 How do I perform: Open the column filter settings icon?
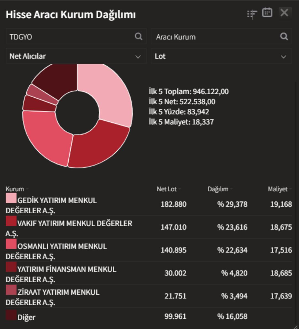[252, 14]
